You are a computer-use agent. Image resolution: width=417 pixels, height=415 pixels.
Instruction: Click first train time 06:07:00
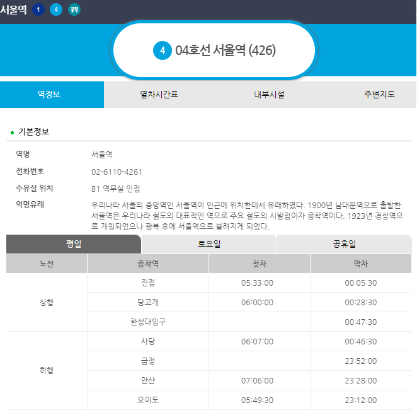click(257, 342)
